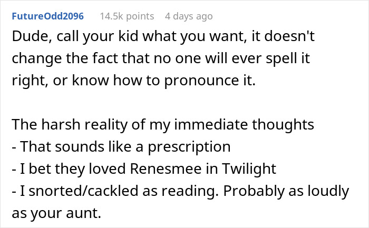Open the FutureOdd2096 user profile
Viewport: 369px width, 228px height.
48,16
